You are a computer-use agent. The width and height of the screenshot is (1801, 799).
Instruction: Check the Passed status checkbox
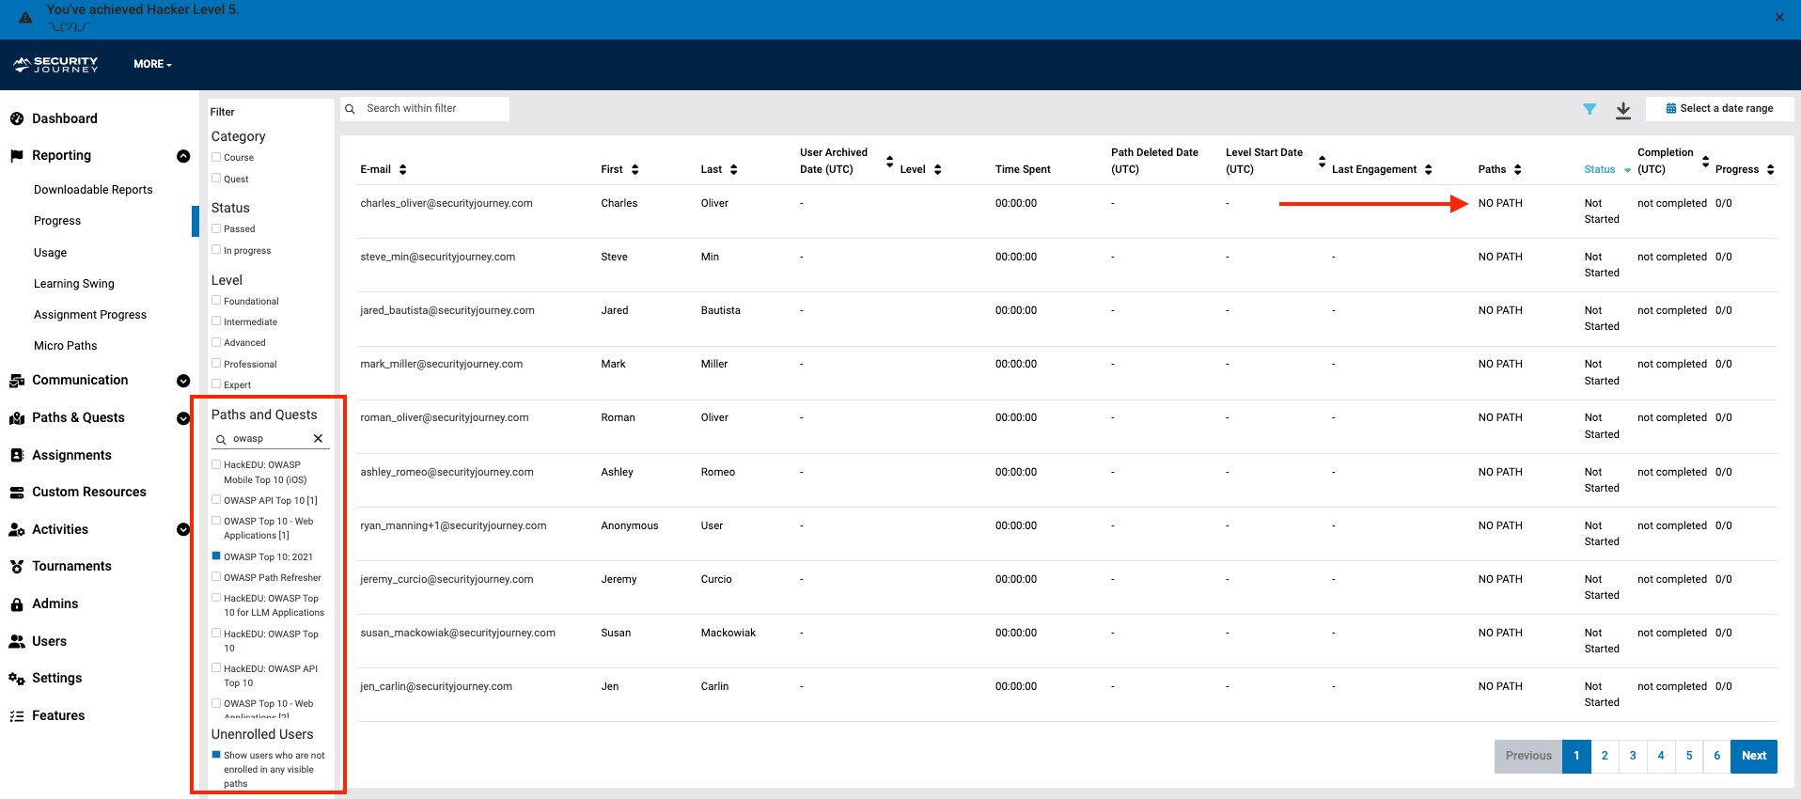coord(216,228)
